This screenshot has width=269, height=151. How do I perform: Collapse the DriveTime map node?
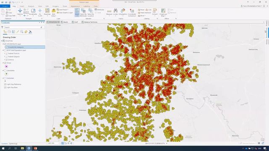coord(2,41)
